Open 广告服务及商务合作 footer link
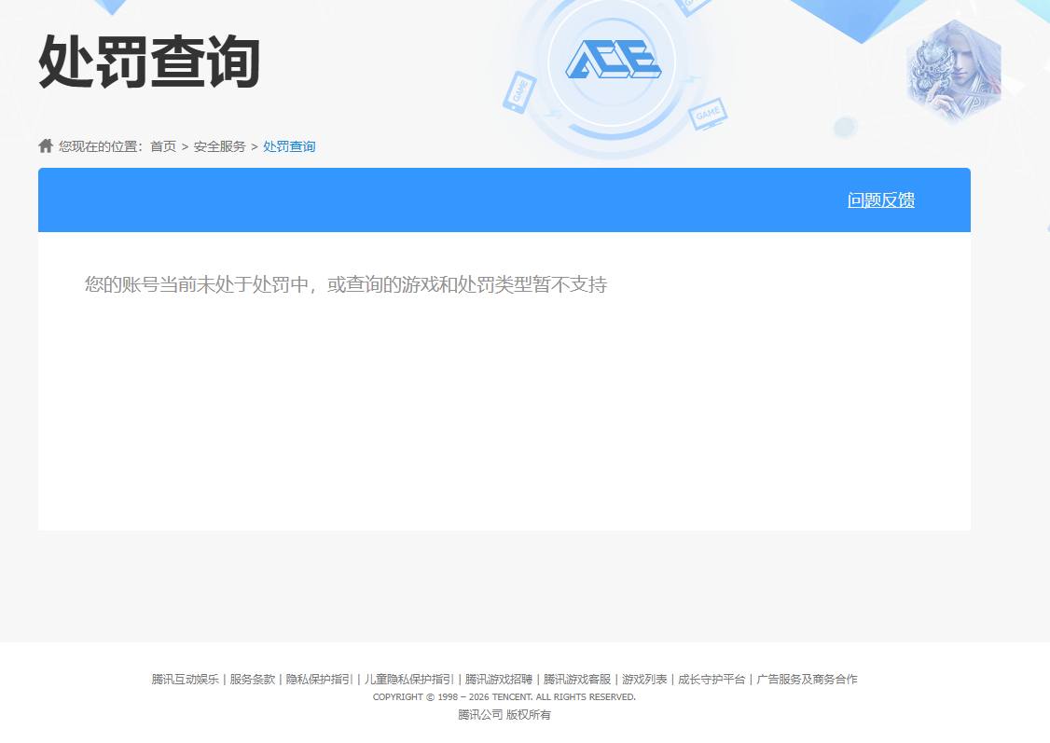The height and width of the screenshot is (743, 1050). coord(807,679)
